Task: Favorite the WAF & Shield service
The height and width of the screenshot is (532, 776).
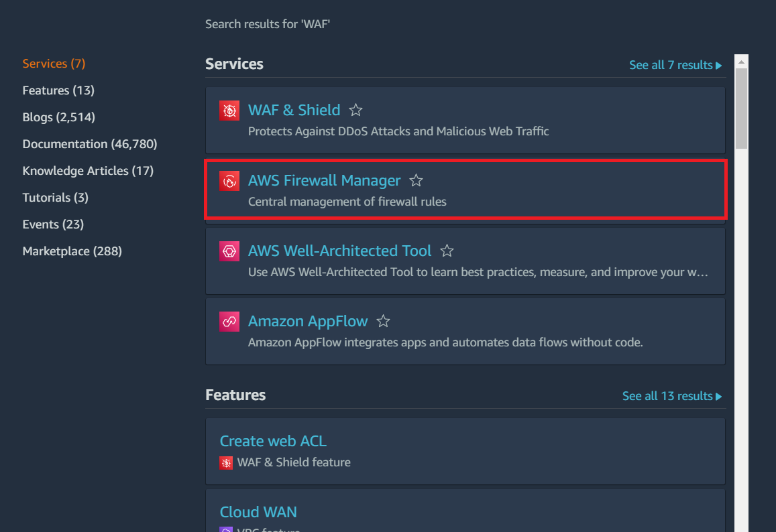Action: pyautogui.click(x=355, y=110)
